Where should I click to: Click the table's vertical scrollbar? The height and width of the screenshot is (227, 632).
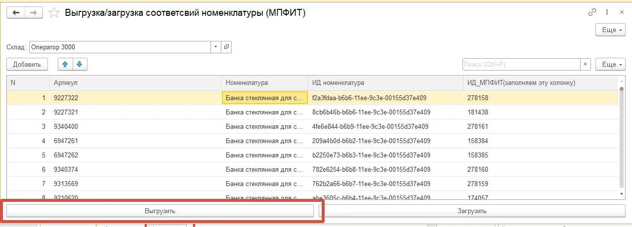(x=621, y=138)
